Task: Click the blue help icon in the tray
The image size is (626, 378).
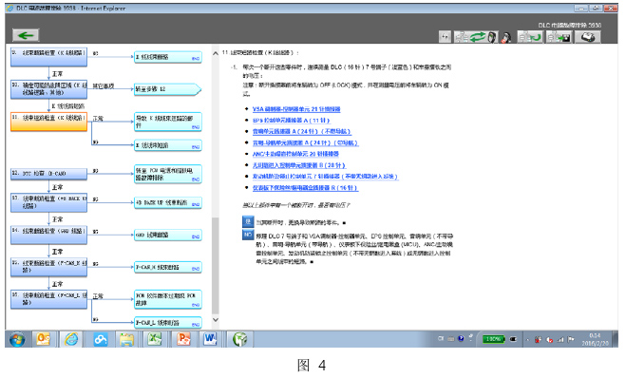Action: 461,339
